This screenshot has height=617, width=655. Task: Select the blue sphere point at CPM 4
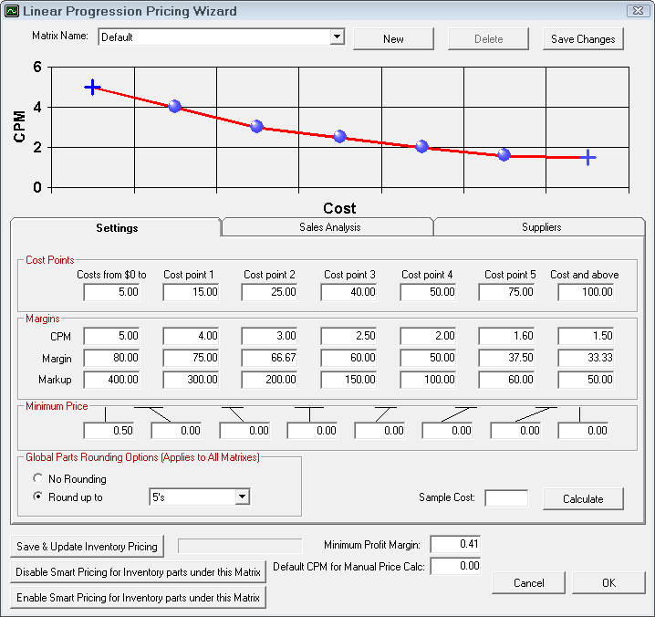(x=174, y=107)
